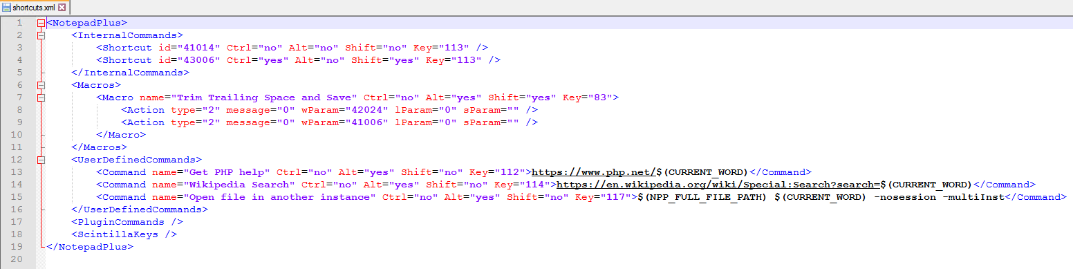
Task: Click line number 5 in the margin
Action: (x=20, y=73)
